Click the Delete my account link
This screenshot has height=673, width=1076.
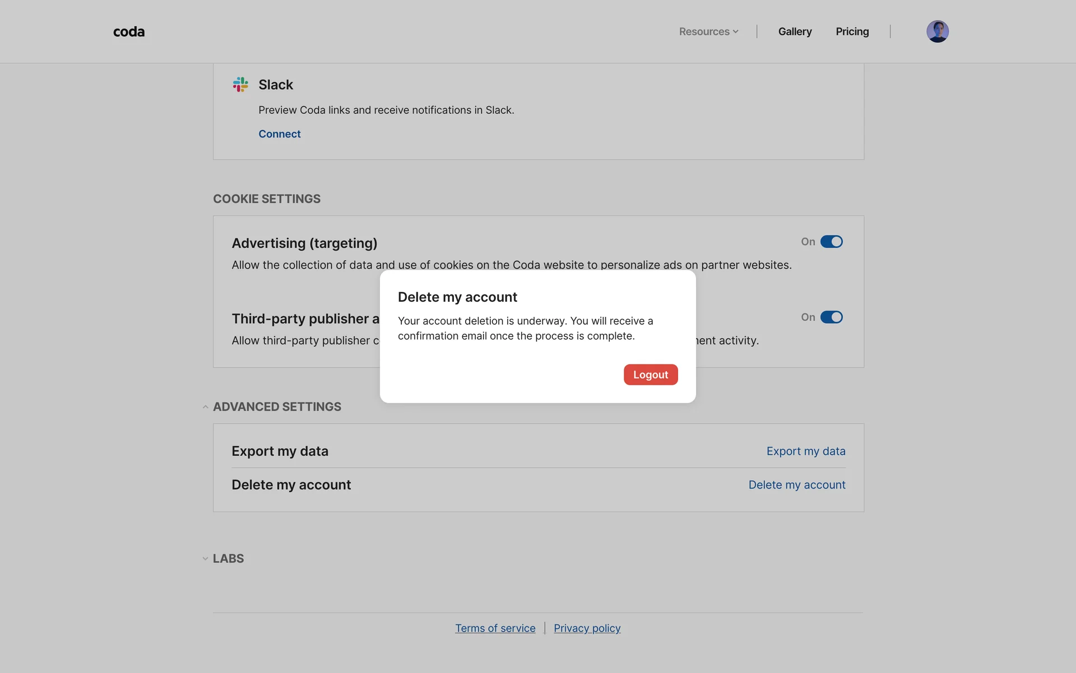tap(796, 485)
